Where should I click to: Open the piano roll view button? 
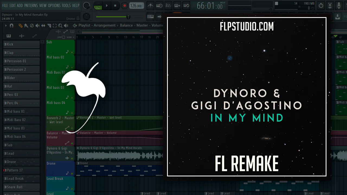click(150, 17)
